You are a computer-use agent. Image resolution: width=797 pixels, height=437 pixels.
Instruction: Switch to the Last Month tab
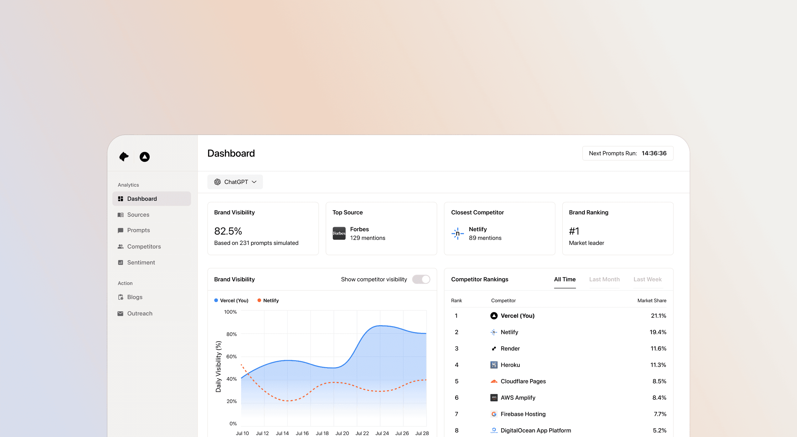[x=604, y=279]
